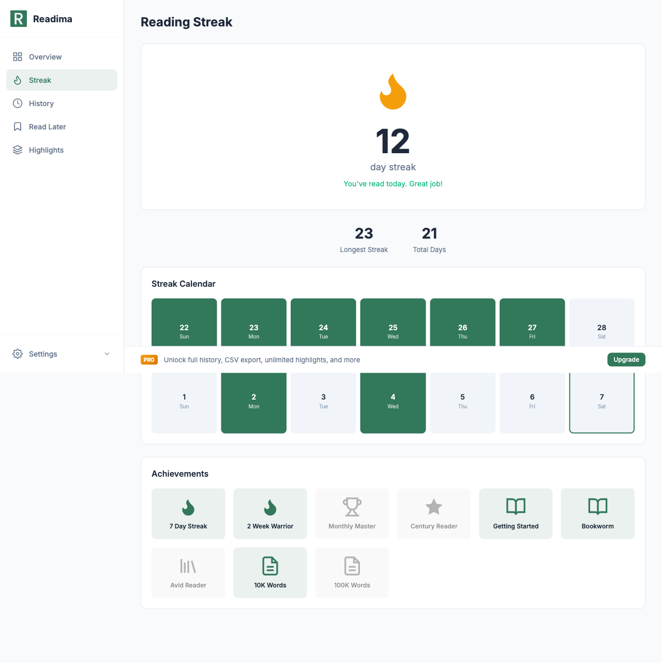Select the Century Reader star icon
Image resolution: width=662 pixels, height=663 pixels.
(434, 507)
